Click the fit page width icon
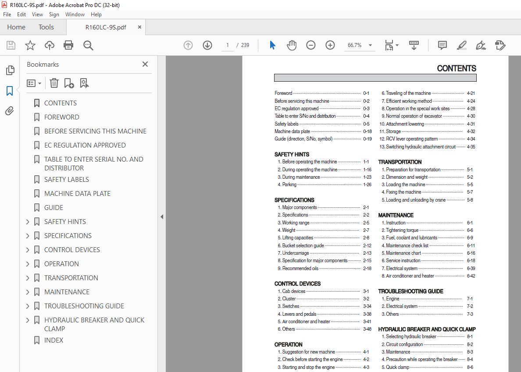 pyautogui.click(x=389, y=45)
